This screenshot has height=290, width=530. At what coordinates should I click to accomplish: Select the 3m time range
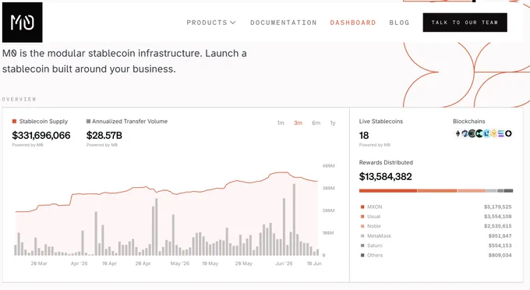pos(298,123)
